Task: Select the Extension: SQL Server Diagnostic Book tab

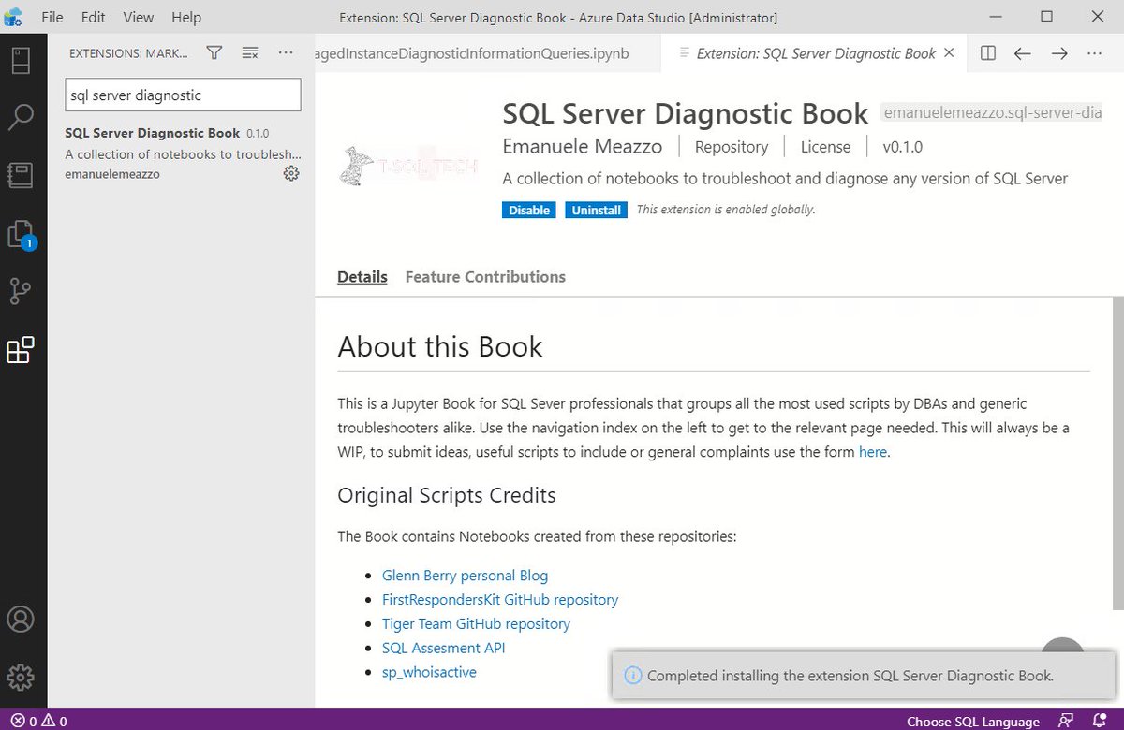Action: (815, 53)
